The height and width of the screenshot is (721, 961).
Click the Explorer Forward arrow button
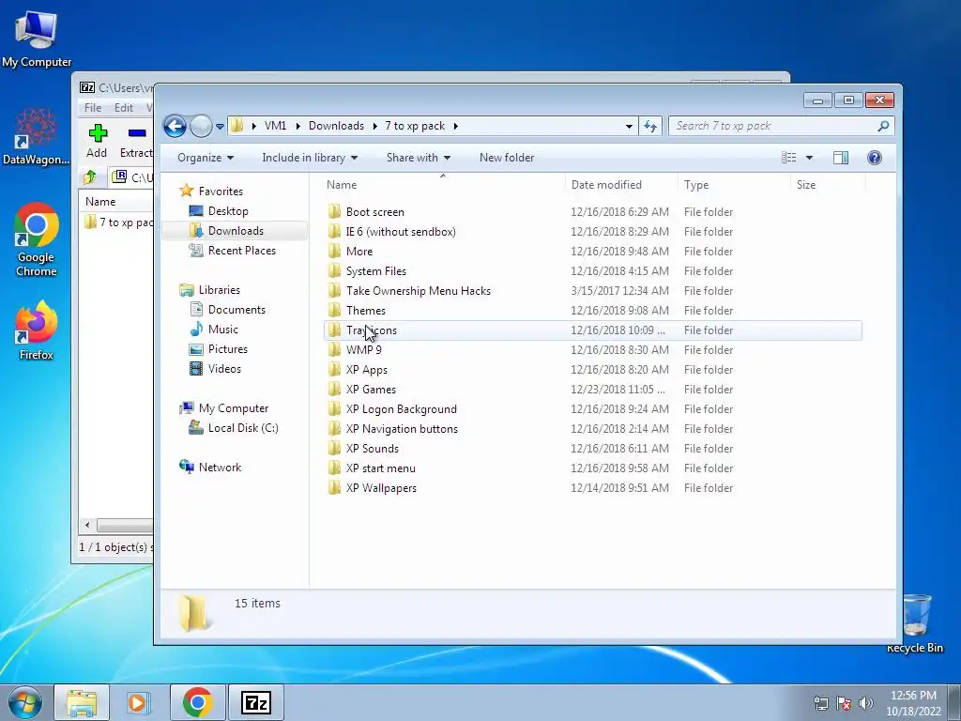(201, 127)
